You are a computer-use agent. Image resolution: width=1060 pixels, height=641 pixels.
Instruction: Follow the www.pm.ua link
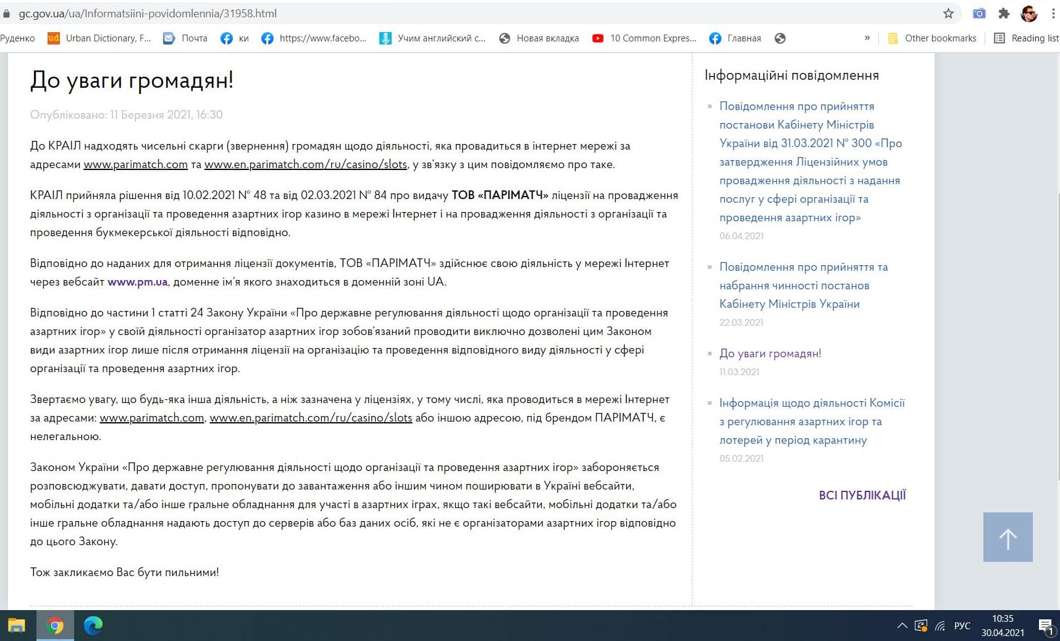pyautogui.click(x=137, y=282)
